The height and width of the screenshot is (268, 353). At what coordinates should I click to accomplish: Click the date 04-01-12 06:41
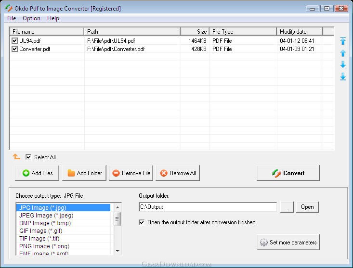pyautogui.click(x=297, y=41)
